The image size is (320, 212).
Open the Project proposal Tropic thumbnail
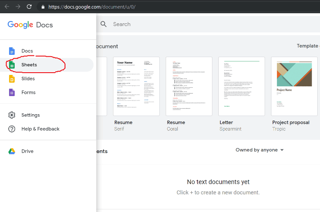[294, 86]
